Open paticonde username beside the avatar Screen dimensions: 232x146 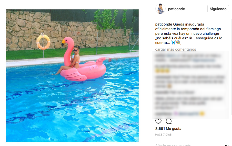176,9
